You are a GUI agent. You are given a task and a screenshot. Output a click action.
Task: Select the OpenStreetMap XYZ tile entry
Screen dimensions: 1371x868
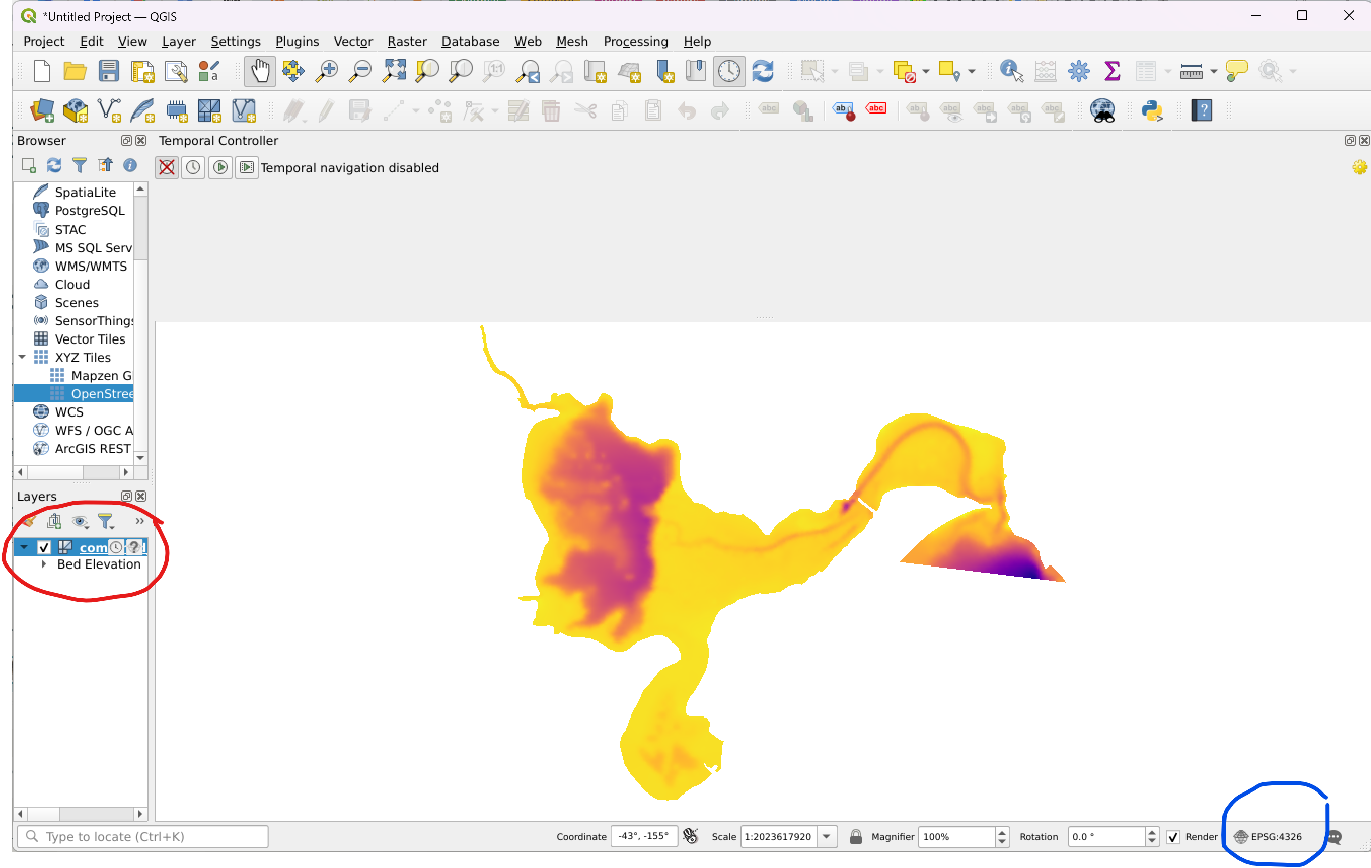point(73,394)
